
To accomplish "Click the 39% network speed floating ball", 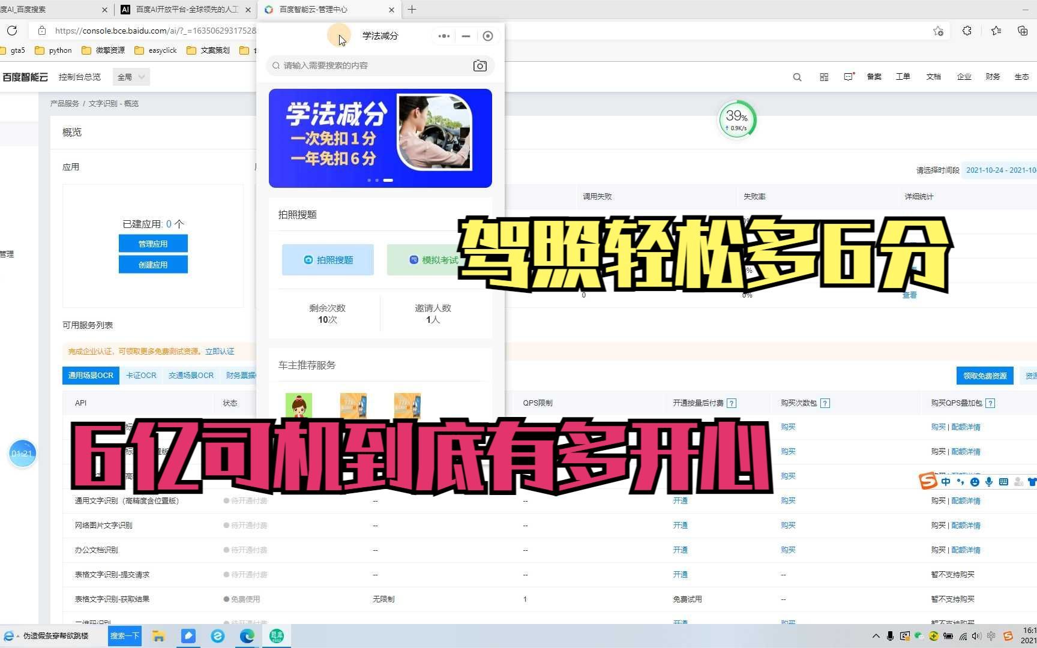I will [x=737, y=119].
